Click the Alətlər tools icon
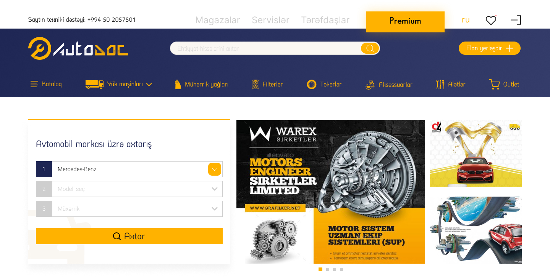The image size is (550, 277). coord(440,84)
